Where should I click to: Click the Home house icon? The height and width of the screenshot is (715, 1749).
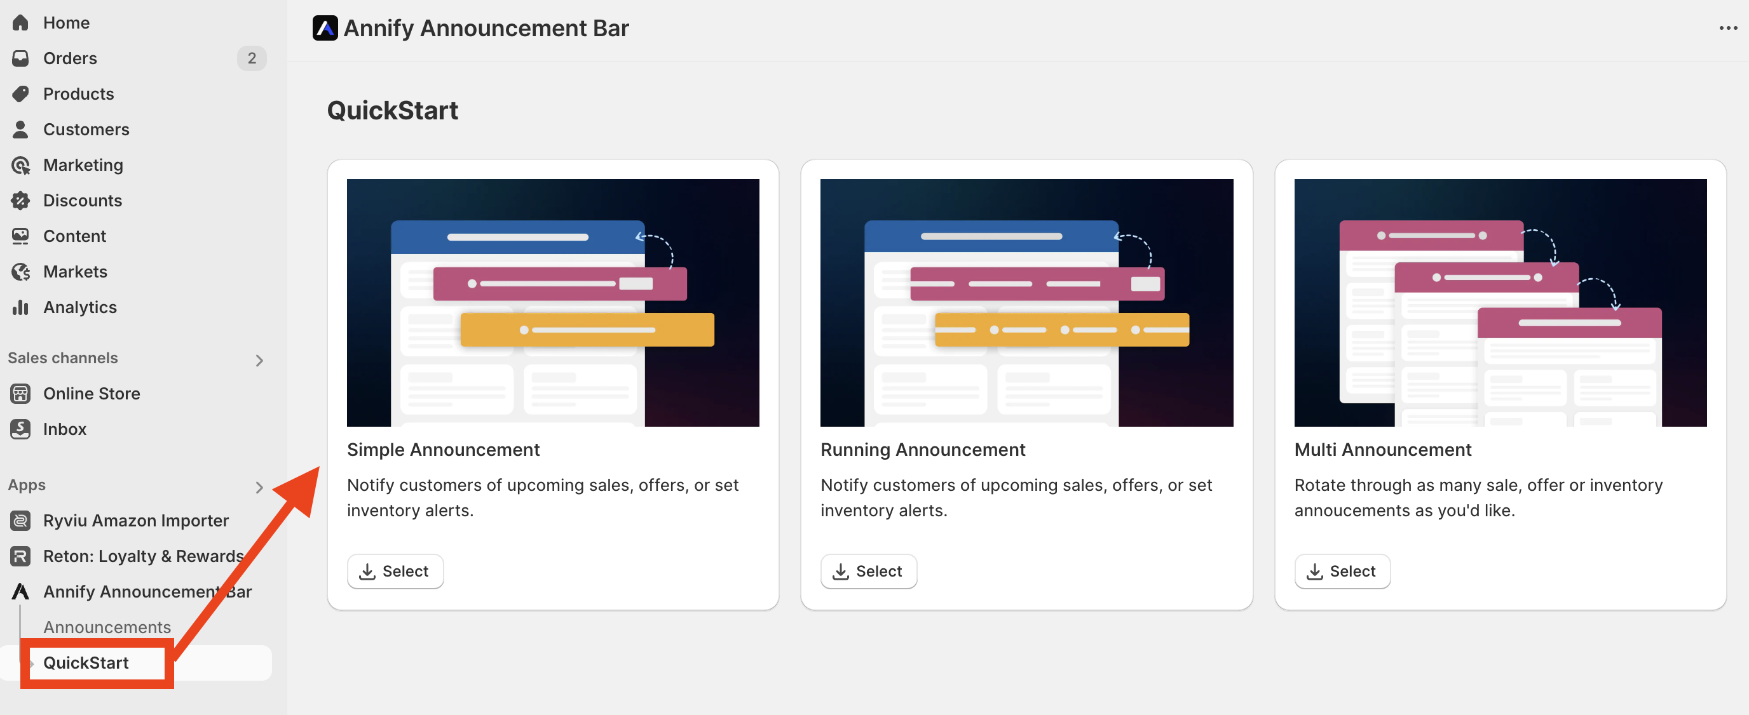click(20, 22)
